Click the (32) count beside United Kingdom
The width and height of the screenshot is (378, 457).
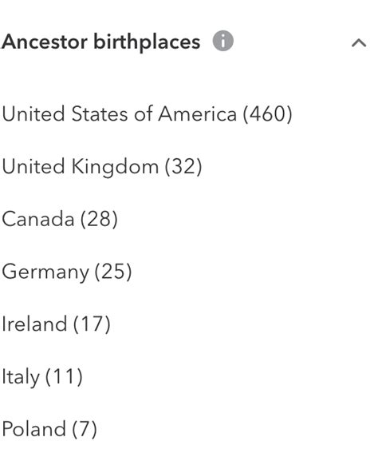coord(183,166)
